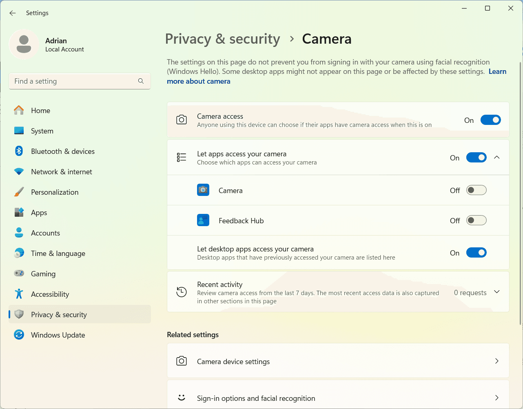The width and height of the screenshot is (523, 409).
Task: Click the vertical scrollbar on the right
Action: click(520, 193)
